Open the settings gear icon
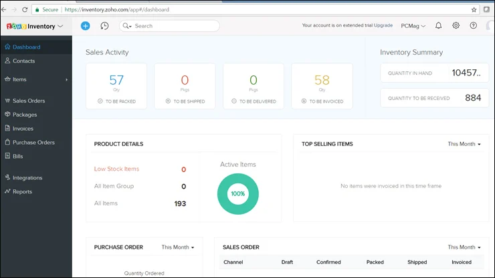 456,25
